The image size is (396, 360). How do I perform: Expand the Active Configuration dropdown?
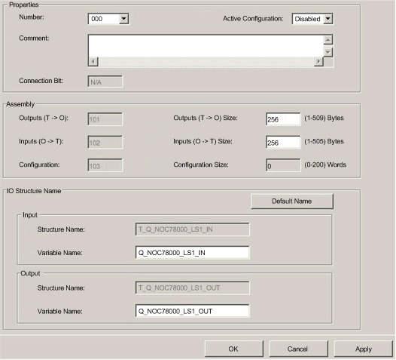pyautogui.click(x=327, y=19)
